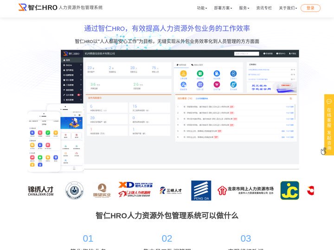Click the green and yellow JC partner logo
334x250 pixels.
289,190
